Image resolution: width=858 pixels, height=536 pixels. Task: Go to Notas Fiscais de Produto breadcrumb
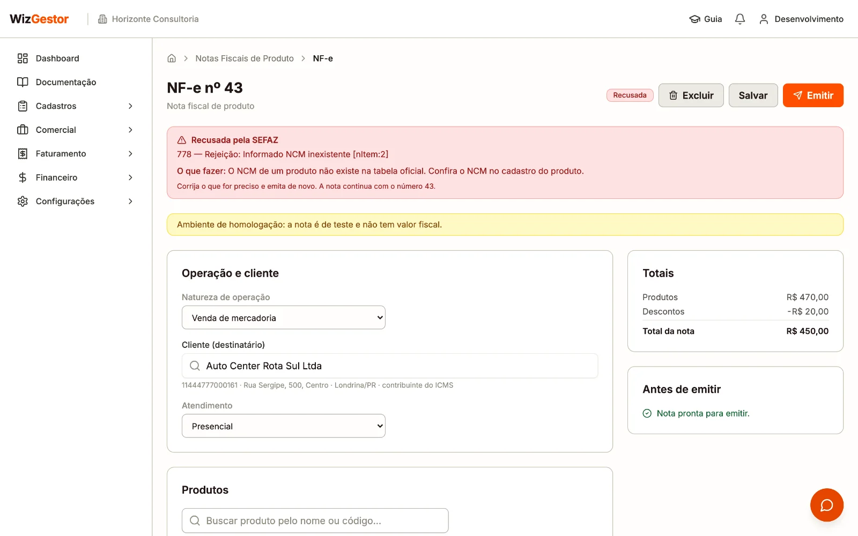point(245,58)
